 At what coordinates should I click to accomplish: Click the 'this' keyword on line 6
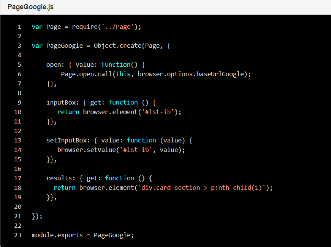pyautogui.click(x=123, y=74)
